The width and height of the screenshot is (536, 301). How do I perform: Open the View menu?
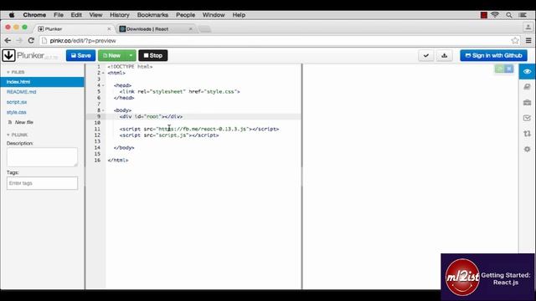[95, 15]
